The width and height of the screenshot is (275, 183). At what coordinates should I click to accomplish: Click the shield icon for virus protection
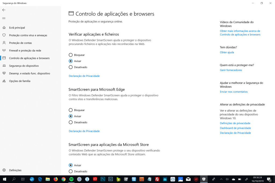point(4,35)
